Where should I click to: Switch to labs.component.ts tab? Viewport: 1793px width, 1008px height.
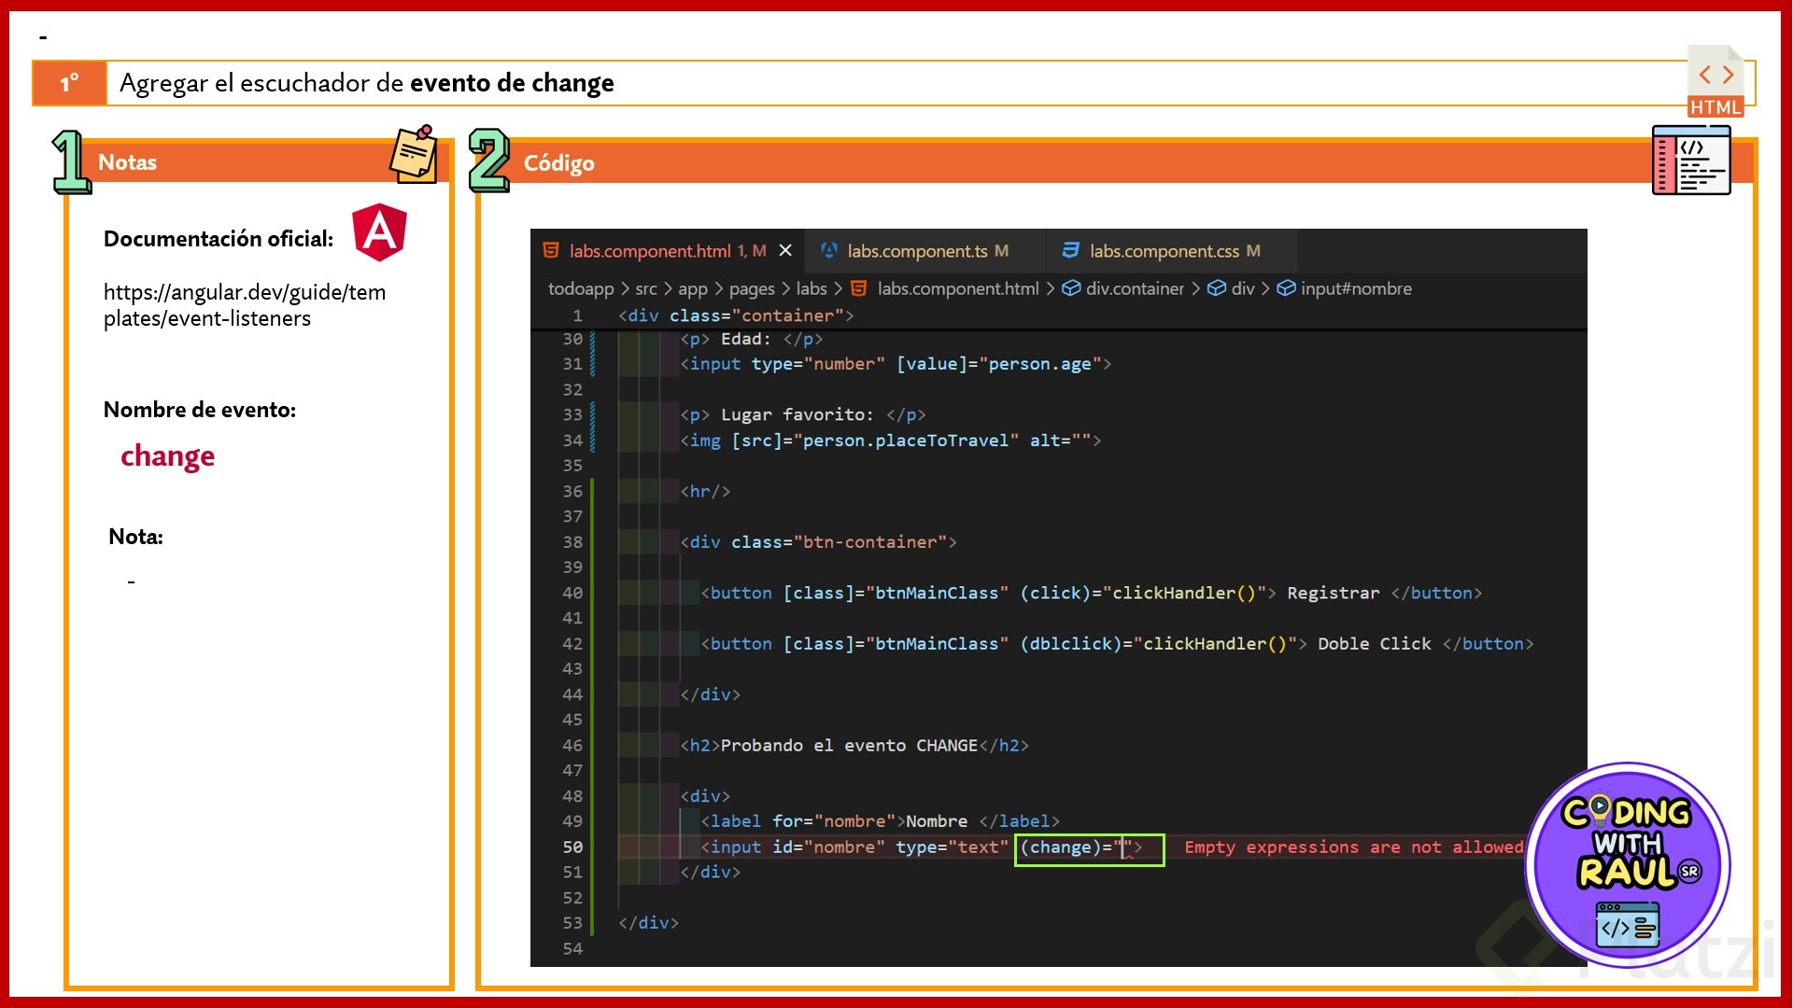[x=917, y=251]
